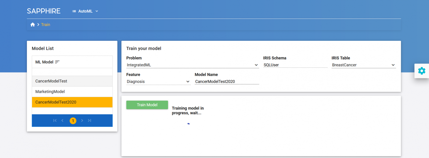Click the Train breadcrumb link
Image resolution: width=429 pixels, height=158 pixels.
point(46,25)
